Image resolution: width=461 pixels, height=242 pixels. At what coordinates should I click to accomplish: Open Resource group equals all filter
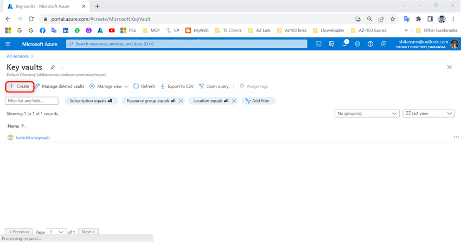[151, 100]
